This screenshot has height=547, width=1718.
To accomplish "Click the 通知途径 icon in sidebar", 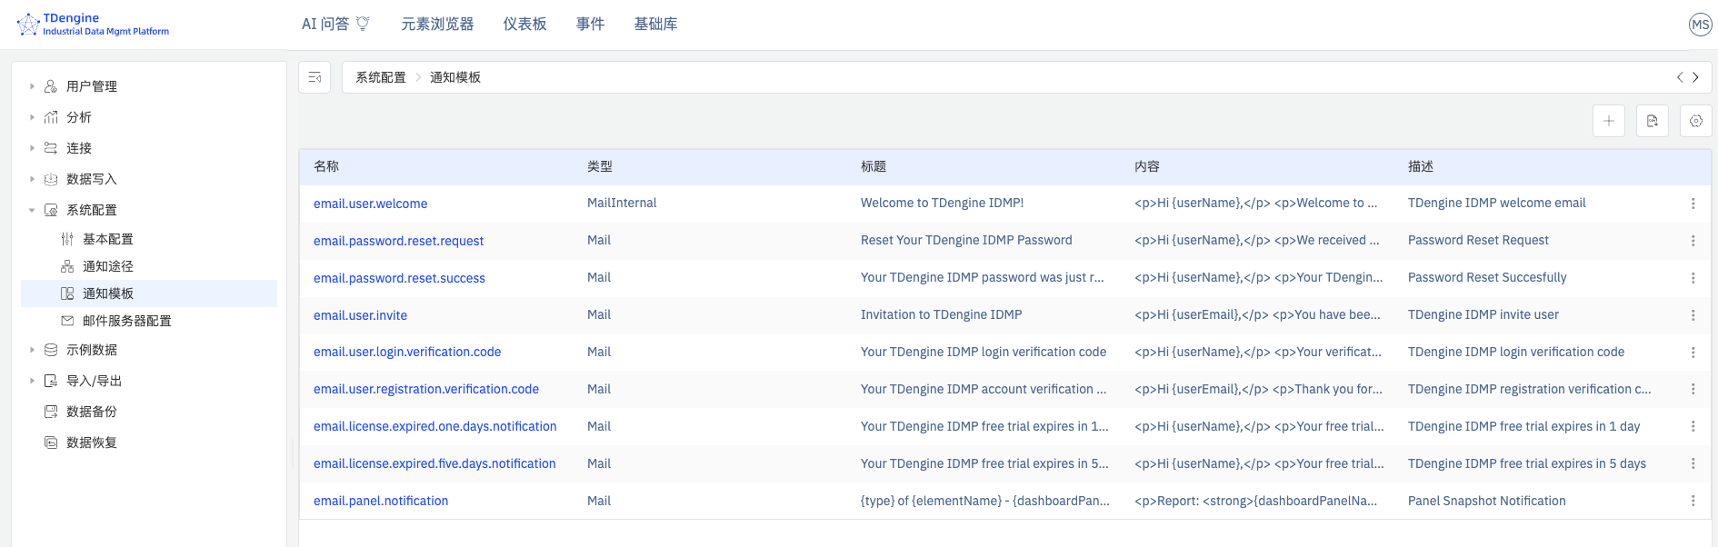I will click(x=67, y=266).
